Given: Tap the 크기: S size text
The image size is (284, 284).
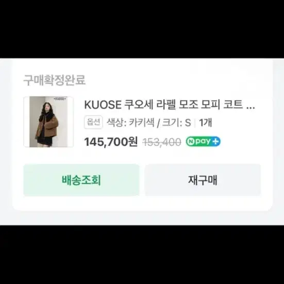Looking at the screenshot, I should [176, 123].
